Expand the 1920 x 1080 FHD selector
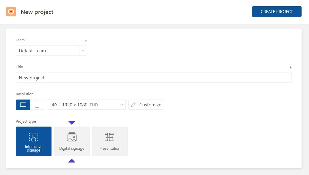This screenshot has height=175, width=309. coord(121,105)
